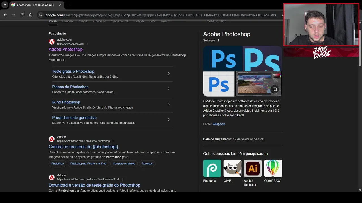362x203 pixels.
Task: Click the 'Patrocinado' label
Action: click(x=57, y=34)
